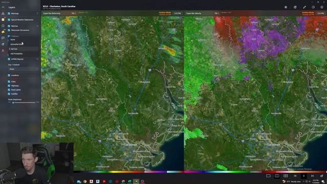Open the Super-Res Reflectivity product selector
The width and height of the screenshot is (327, 184).
coord(52,13)
